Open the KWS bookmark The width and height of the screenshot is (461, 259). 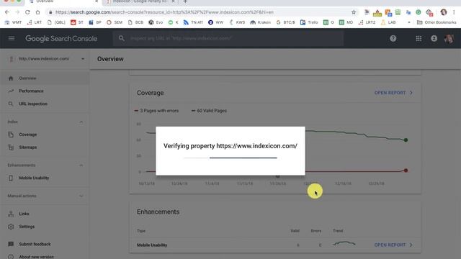pyautogui.click(x=237, y=22)
